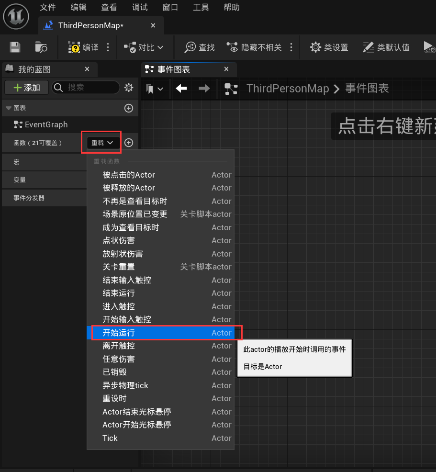
Task: Compile the blueprint with the 编译 button
Action: click(83, 47)
